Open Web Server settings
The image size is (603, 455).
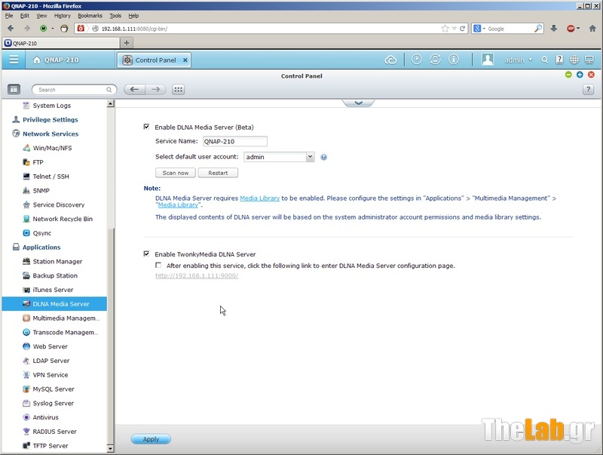coord(50,346)
